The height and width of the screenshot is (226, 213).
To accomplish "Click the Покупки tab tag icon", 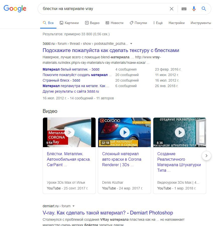I will click(131, 23).
